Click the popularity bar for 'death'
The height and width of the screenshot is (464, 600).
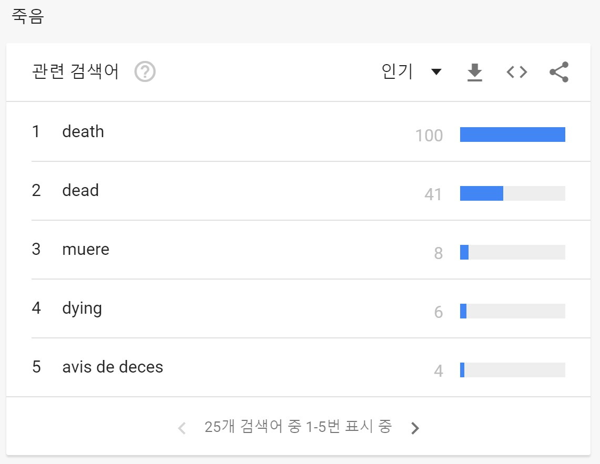click(x=513, y=135)
